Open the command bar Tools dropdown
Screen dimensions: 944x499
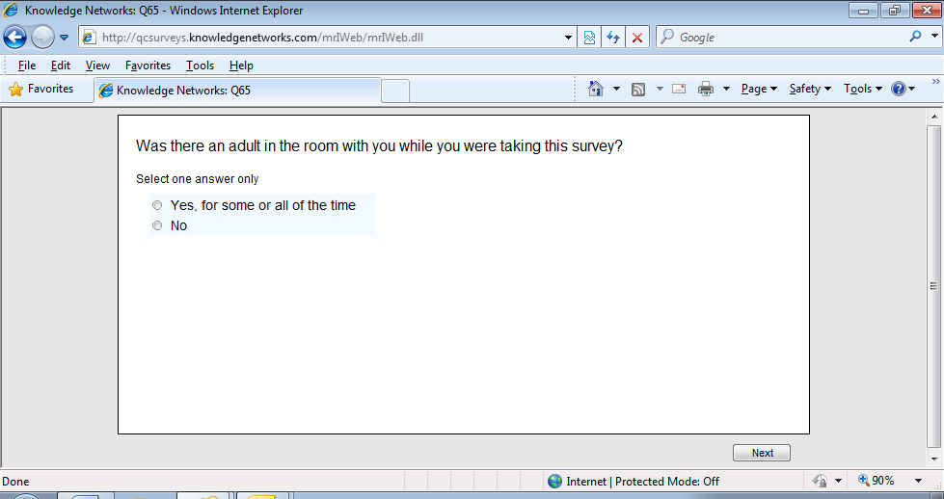(863, 89)
